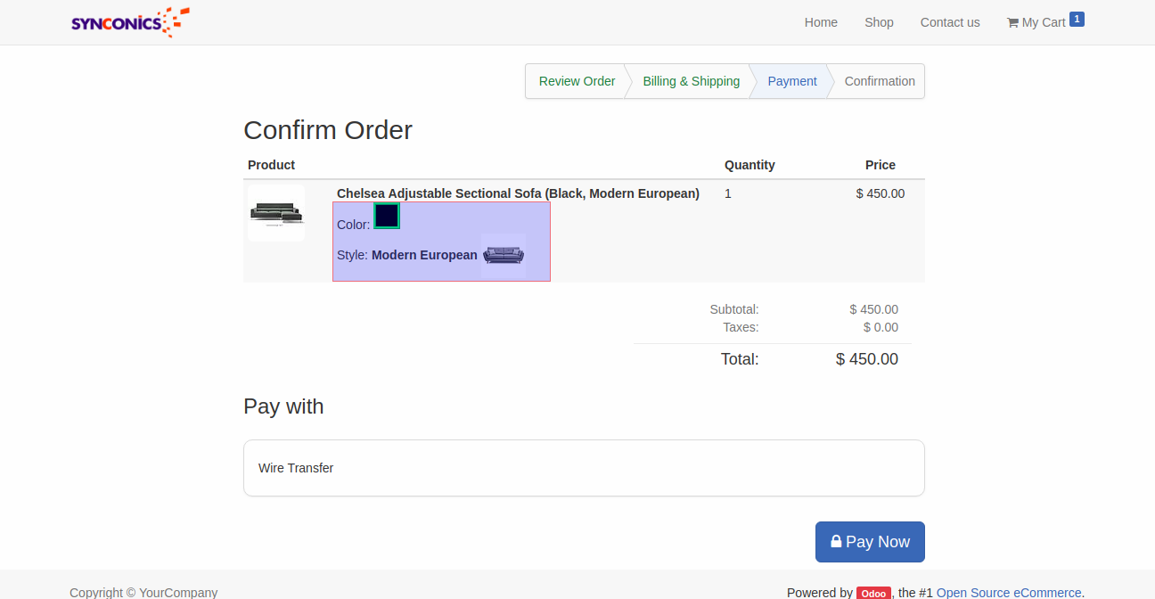This screenshot has width=1155, height=599.
Task: Click the cart item count badge
Action: pos(1077,19)
